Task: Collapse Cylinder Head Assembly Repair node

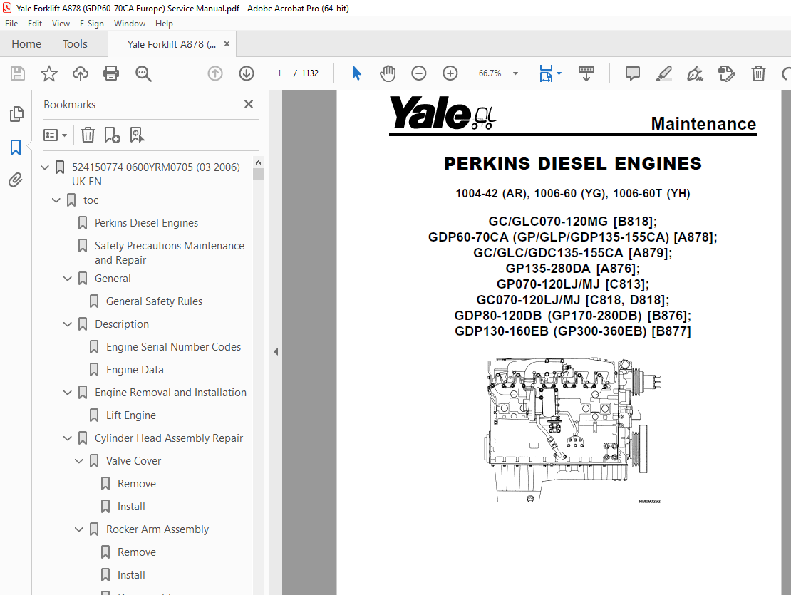Action: [68, 438]
